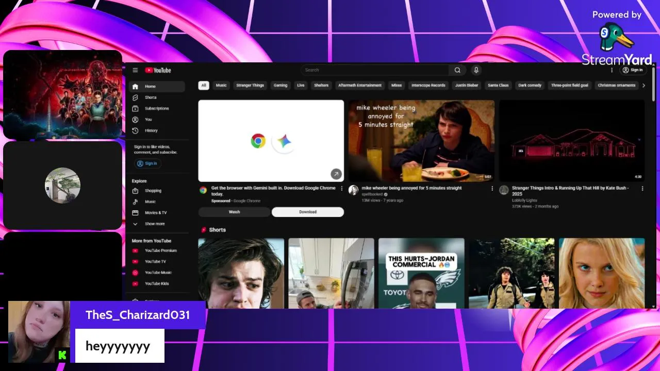Open the YouTube hamburger guide menu

tap(135, 70)
